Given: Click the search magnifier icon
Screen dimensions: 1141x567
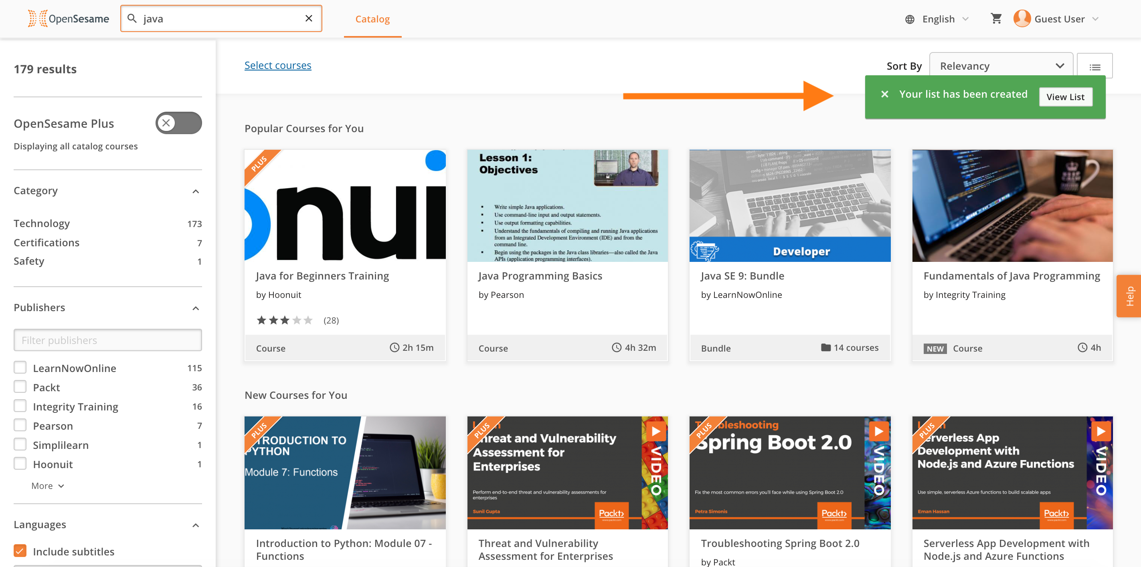Looking at the screenshot, I should 132,18.
